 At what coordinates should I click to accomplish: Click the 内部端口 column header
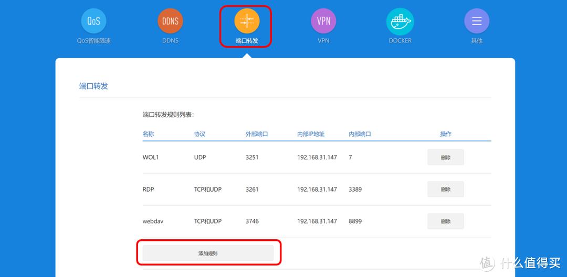click(x=360, y=134)
